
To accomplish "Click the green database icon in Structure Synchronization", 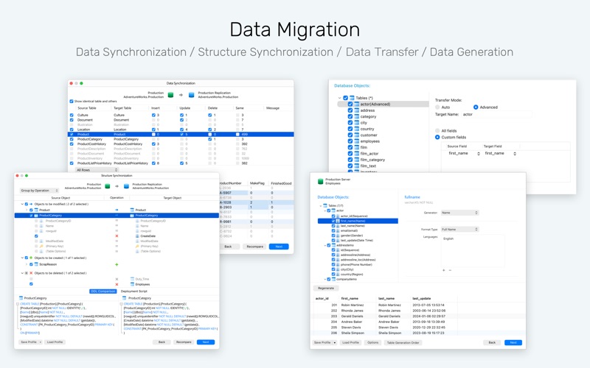I will [107, 186].
